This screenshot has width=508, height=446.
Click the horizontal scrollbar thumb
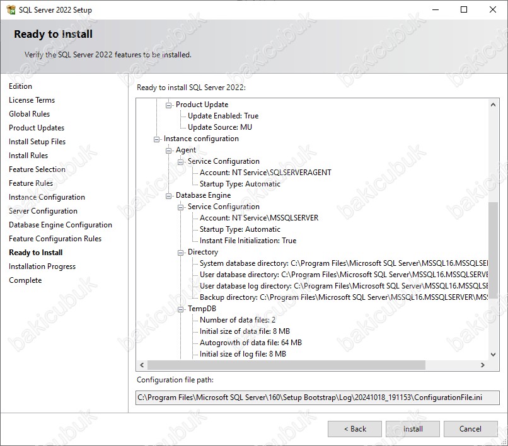(286, 365)
